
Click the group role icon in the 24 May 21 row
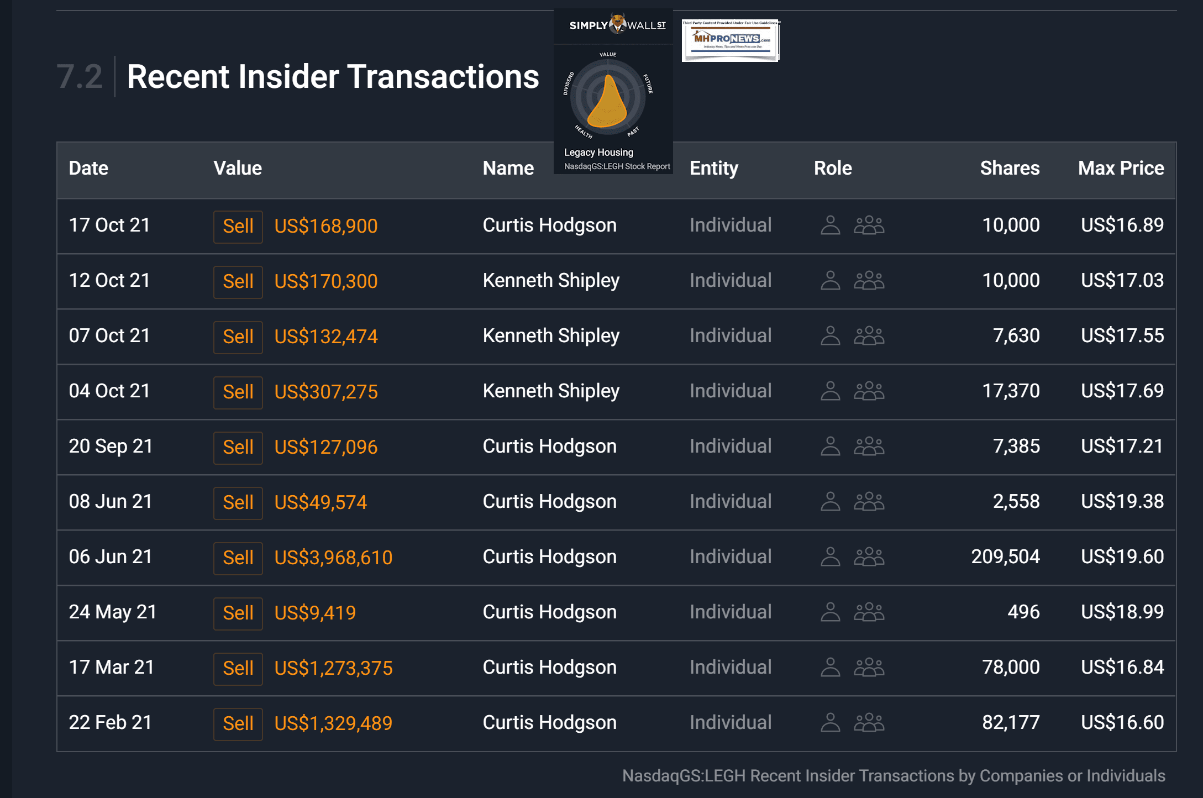[x=869, y=612]
